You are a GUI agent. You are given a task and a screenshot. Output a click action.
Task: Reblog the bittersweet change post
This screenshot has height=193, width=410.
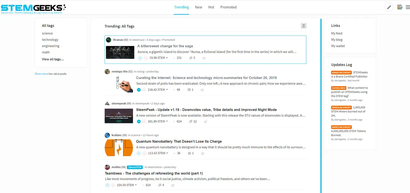(204, 58)
